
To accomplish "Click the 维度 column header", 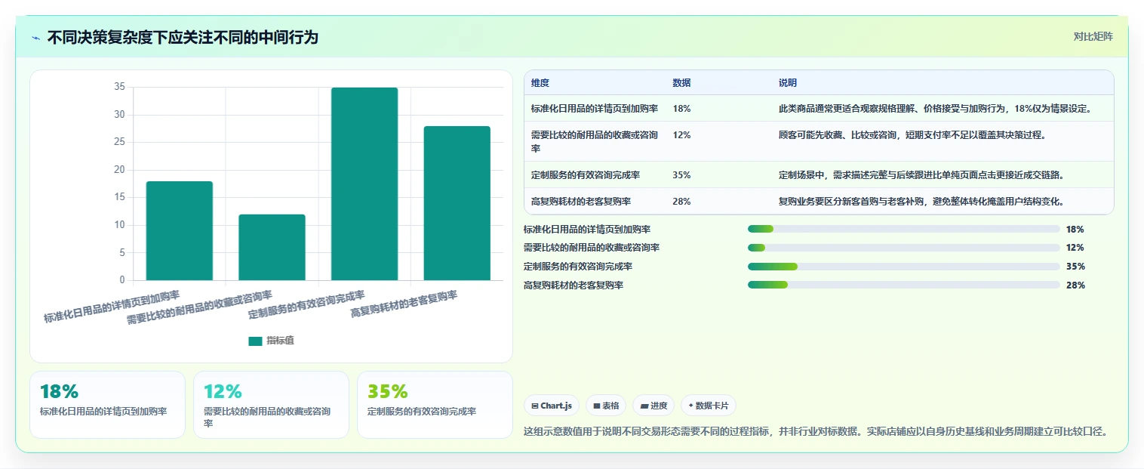I will [540, 83].
